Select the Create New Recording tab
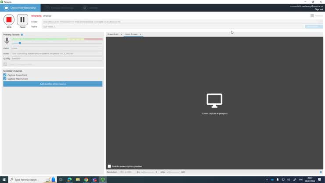The image size is (325, 183). [20, 8]
